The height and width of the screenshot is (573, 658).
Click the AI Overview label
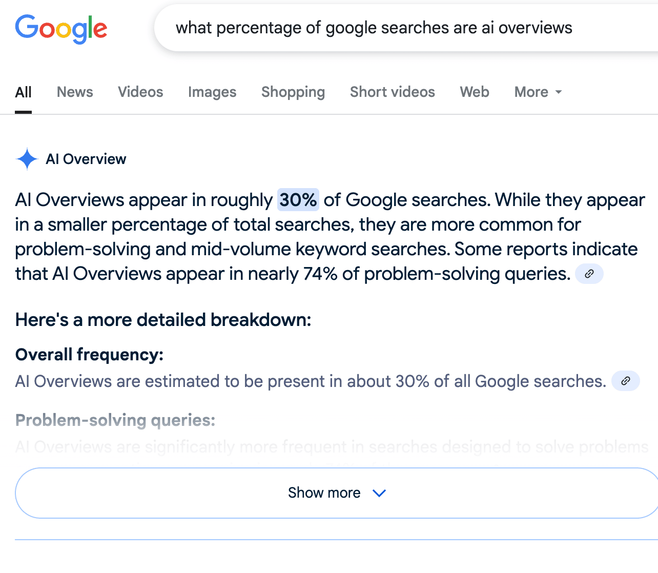coord(86,159)
